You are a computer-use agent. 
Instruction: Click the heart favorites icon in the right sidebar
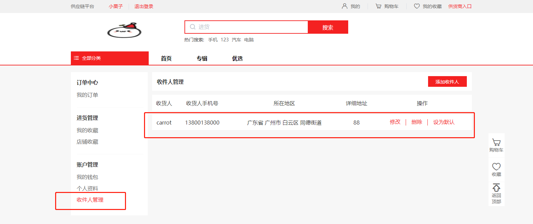click(x=496, y=167)
